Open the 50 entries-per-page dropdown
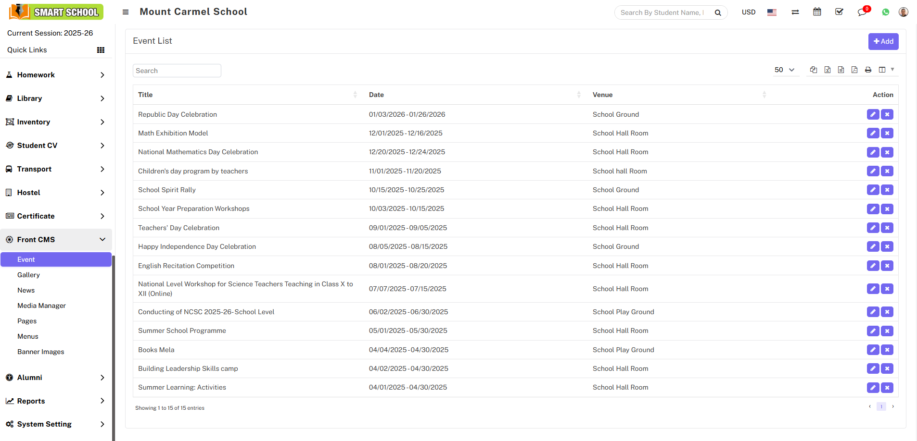 [x=784, y=70]
